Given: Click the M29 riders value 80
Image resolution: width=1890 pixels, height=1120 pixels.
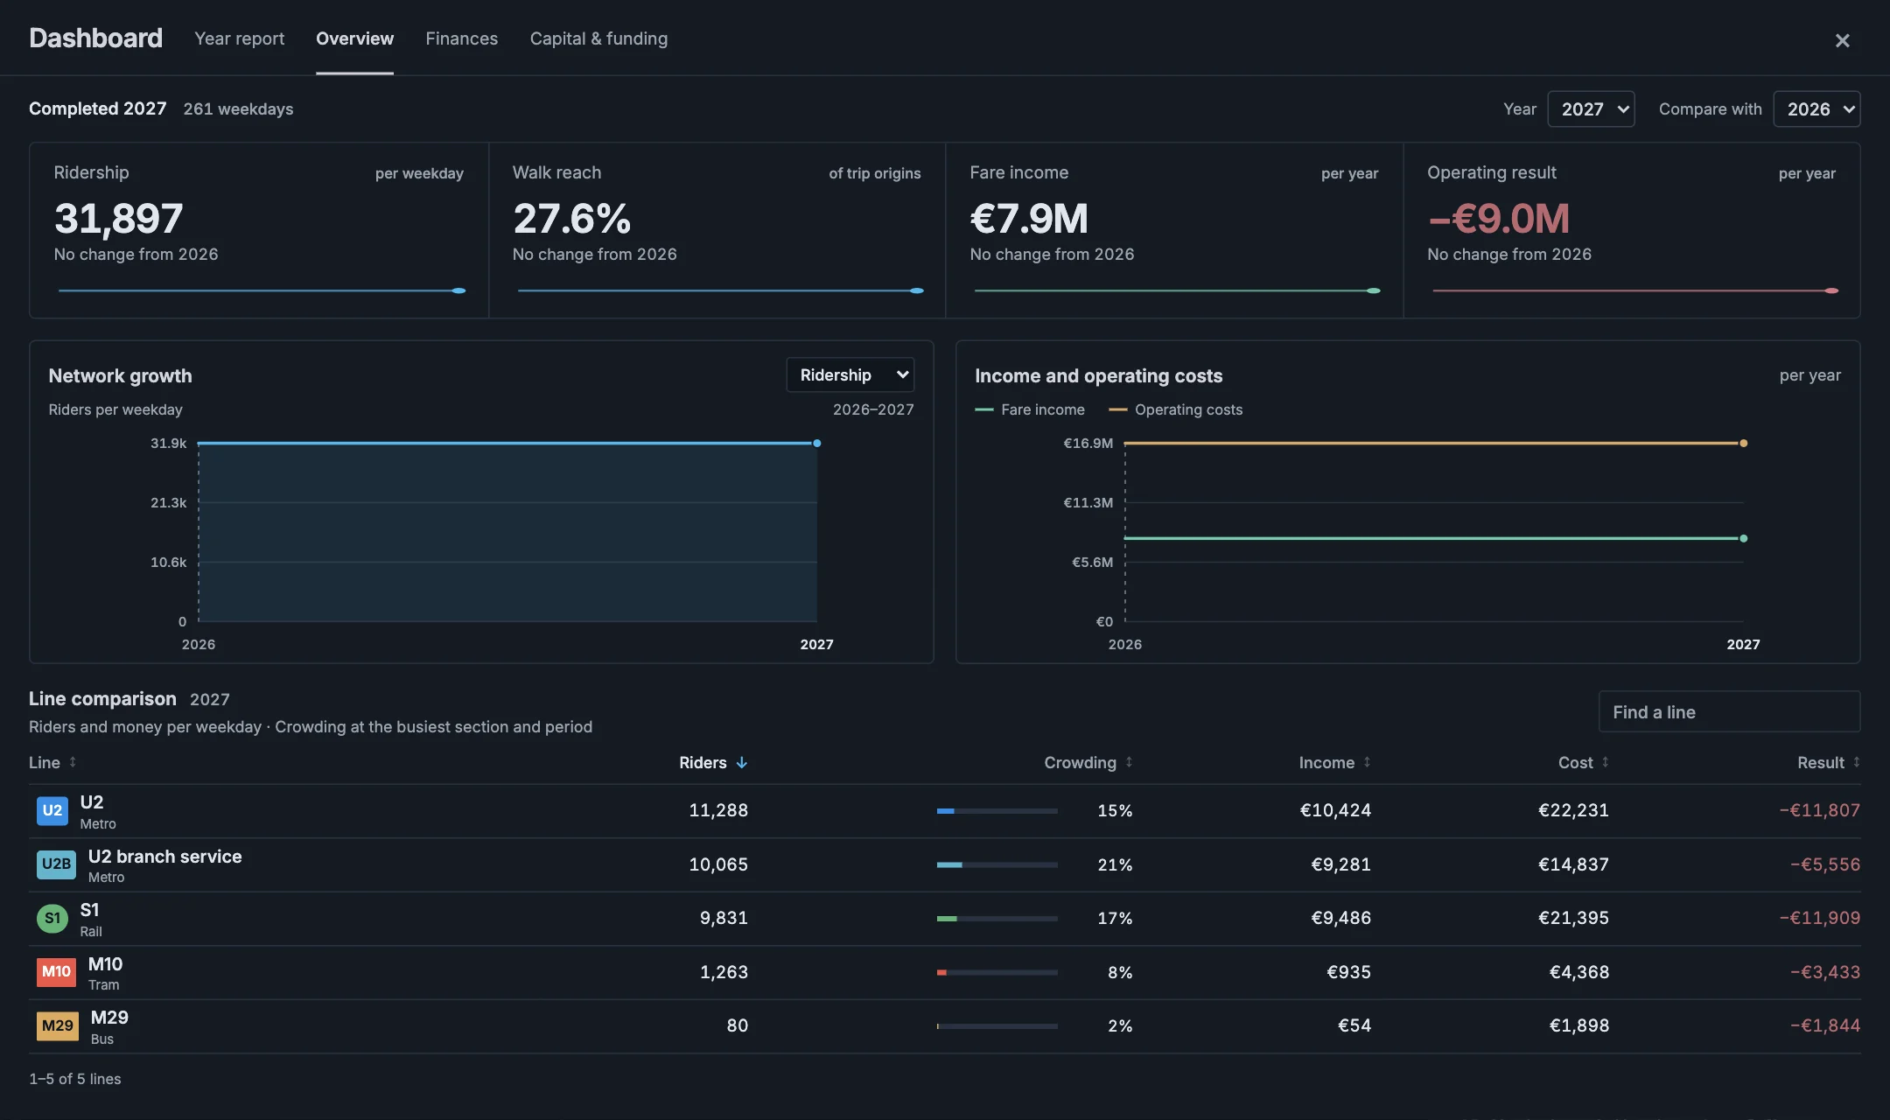Looking at the screenshot, I should click(x=738, y=1025).
